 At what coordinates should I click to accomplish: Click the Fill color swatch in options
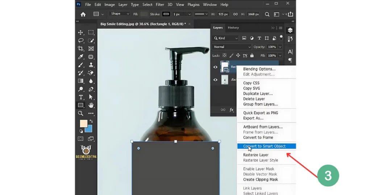coord(144,14)
